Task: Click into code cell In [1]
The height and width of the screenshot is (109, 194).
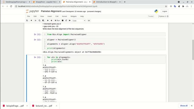Action: 104,34
